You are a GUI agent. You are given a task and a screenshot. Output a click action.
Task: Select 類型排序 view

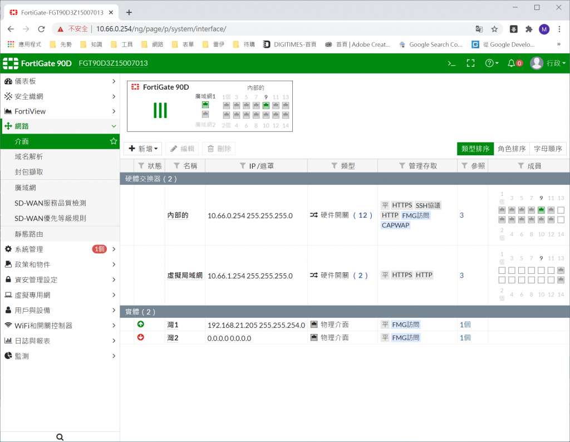[x=475, y=149]
